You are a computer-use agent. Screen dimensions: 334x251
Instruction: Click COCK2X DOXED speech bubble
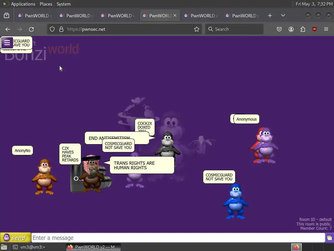coord(145,126)
